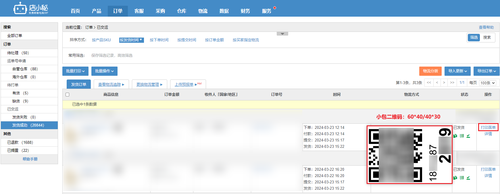Image resolution: width=500 pixels, height=194 pixels.
Task: Select 发货失败 (0) in the sidebar
Action: 29,117
